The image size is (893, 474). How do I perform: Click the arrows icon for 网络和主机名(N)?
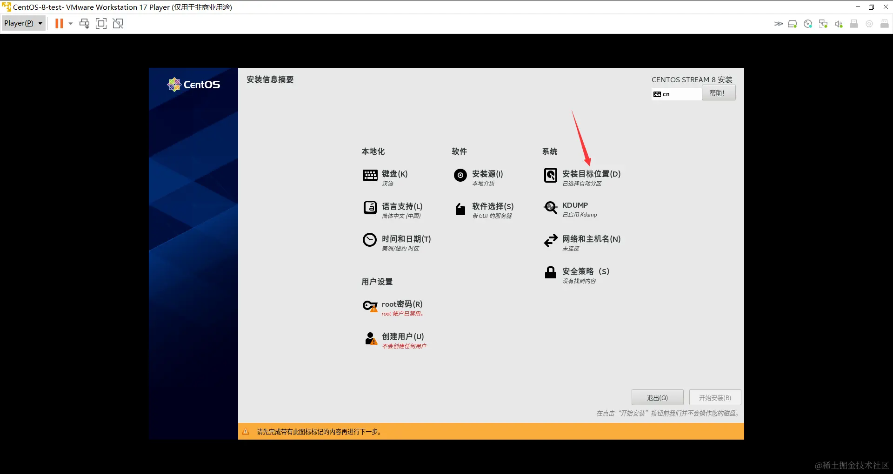pyautogui.click(x=551, y=240)
